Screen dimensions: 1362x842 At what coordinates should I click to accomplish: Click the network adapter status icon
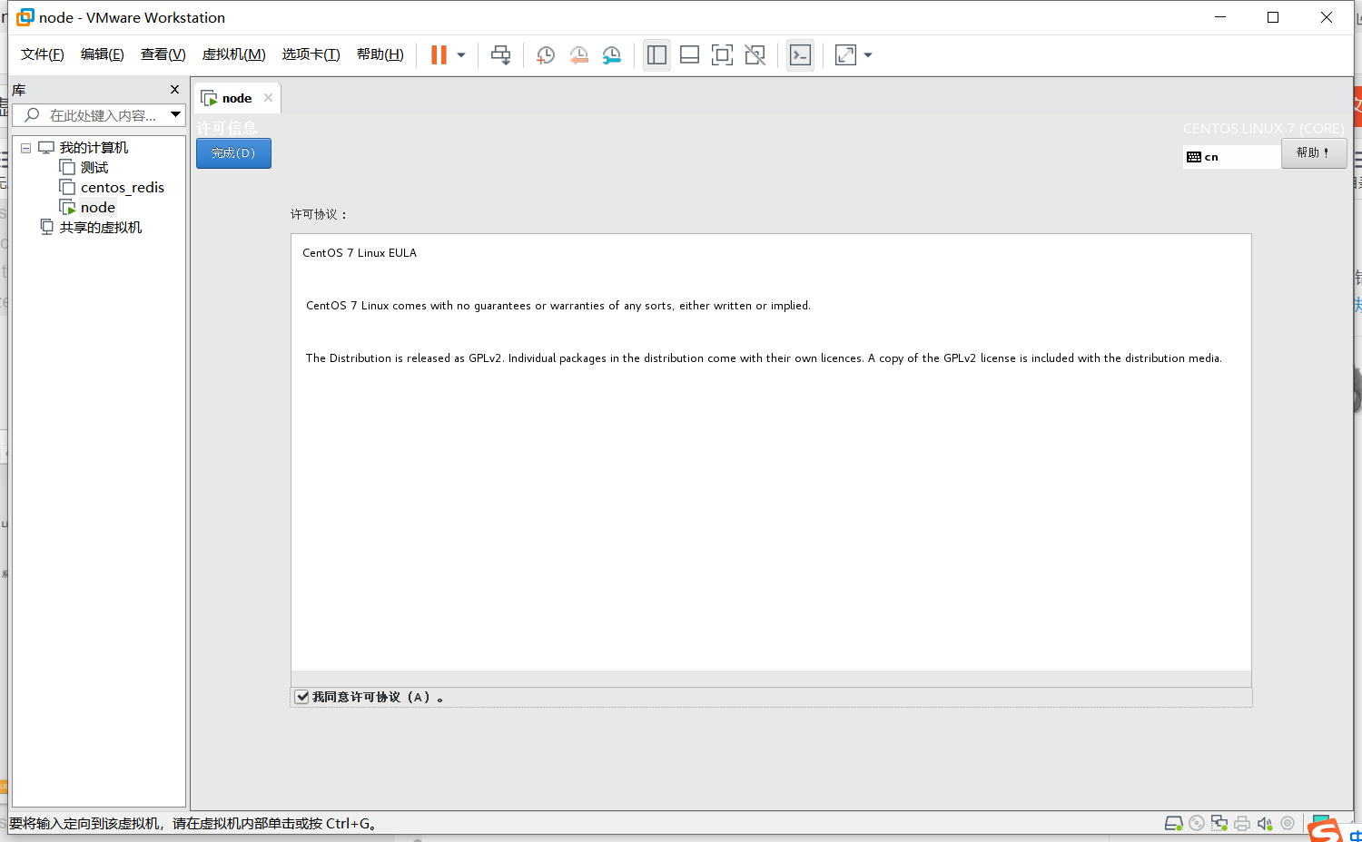1219,824
